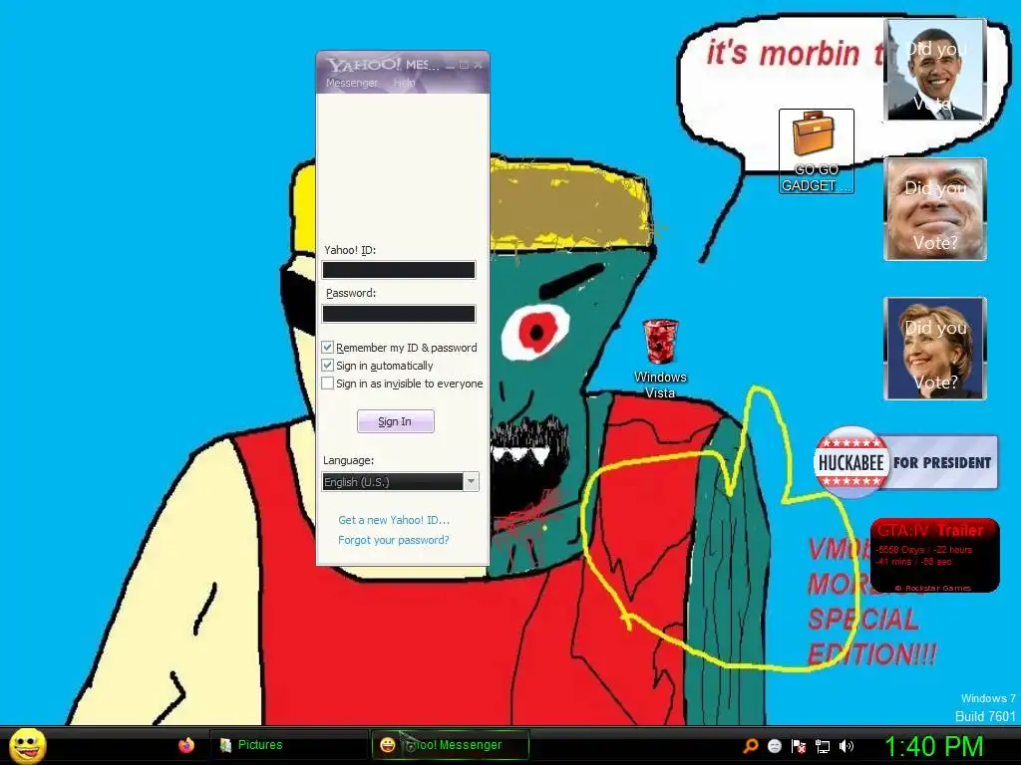
Task: Launch Firefox from the taskbar
Action: click(x=186, y=745)
